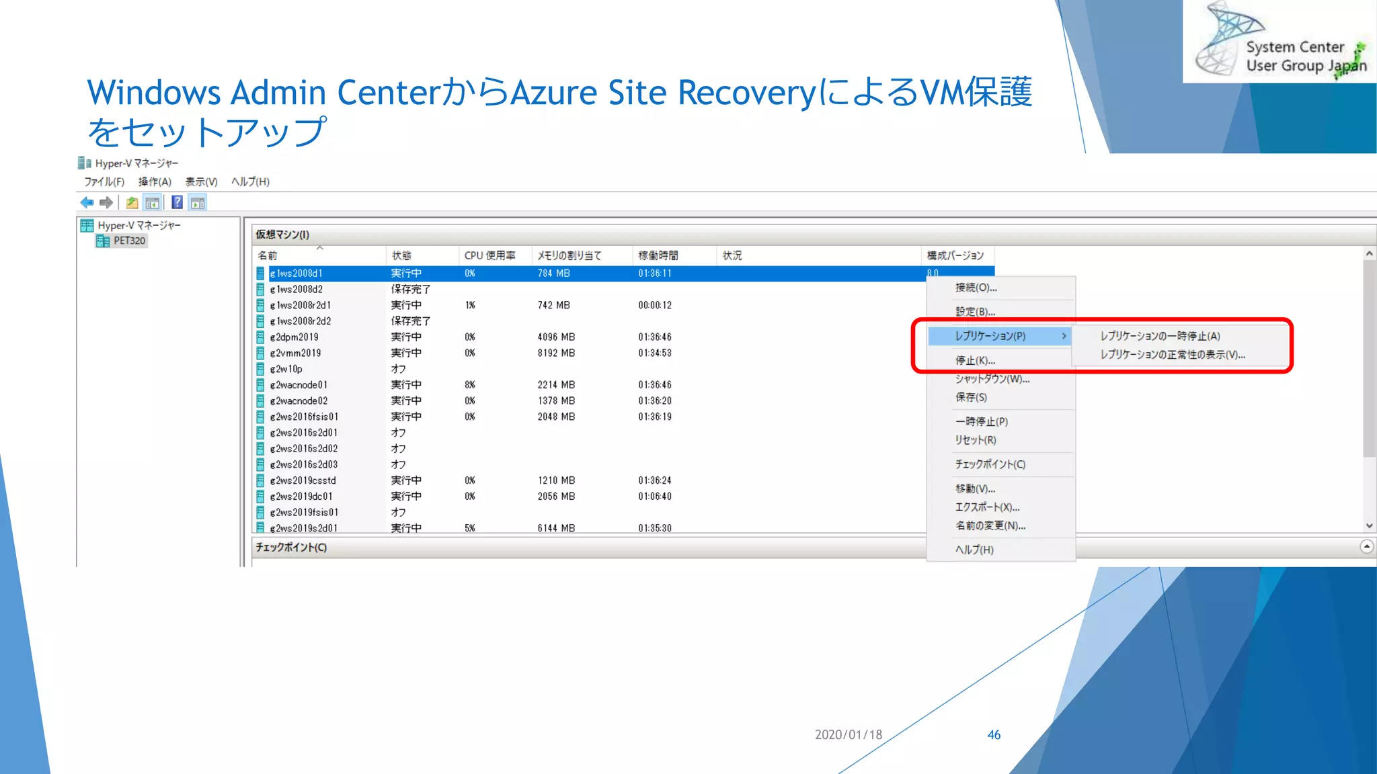Select VM icon for g2ws2016s2d03

260,464
